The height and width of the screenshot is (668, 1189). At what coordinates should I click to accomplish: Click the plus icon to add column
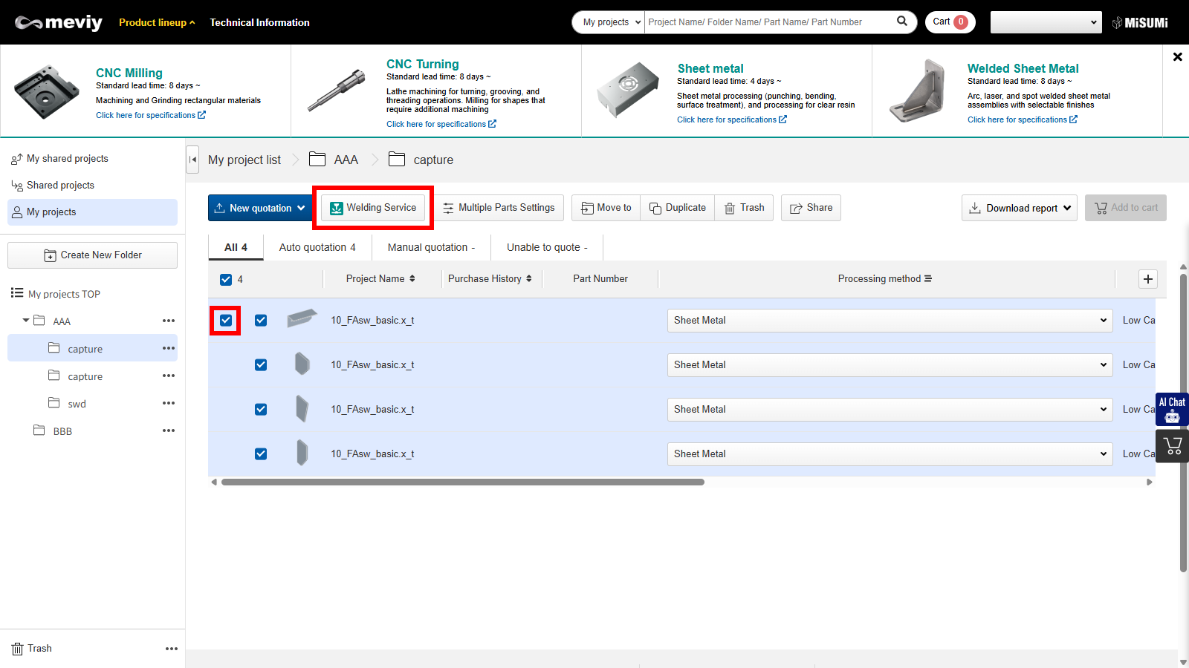(x=1147, y=279)
